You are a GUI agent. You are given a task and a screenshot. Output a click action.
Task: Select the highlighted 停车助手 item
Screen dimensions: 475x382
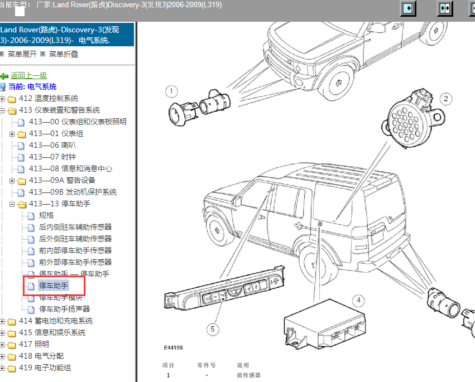point(54,286)
